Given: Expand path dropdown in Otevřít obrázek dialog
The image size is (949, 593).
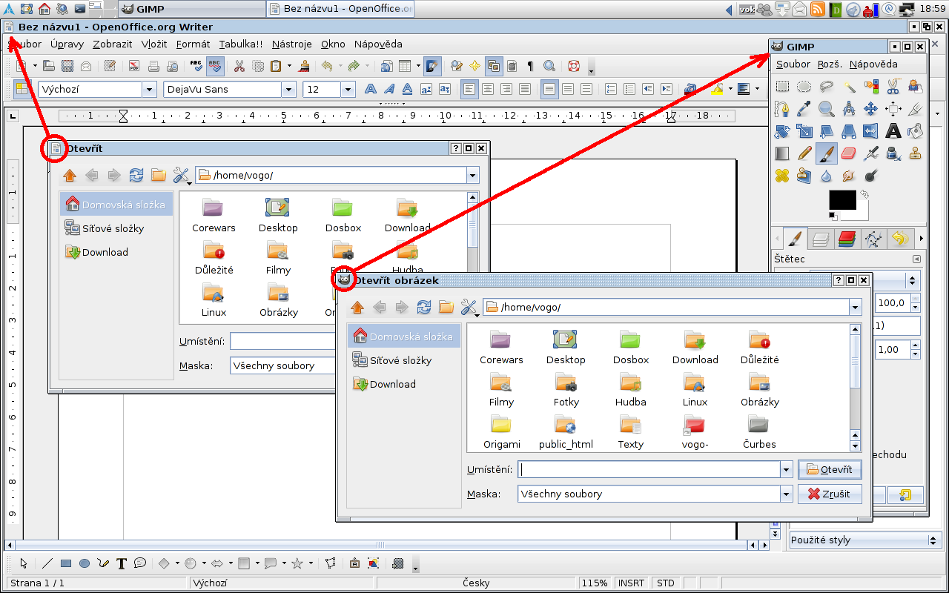Looking at the screenshot, I should point(856,308).
